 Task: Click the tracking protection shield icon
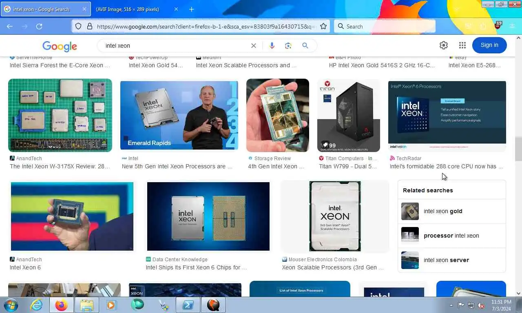coord(79,26)
